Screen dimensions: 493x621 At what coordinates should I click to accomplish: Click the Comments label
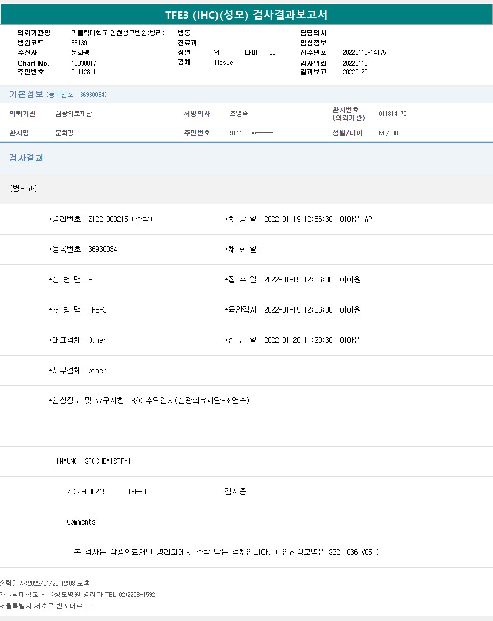click(x=81, y=522)
